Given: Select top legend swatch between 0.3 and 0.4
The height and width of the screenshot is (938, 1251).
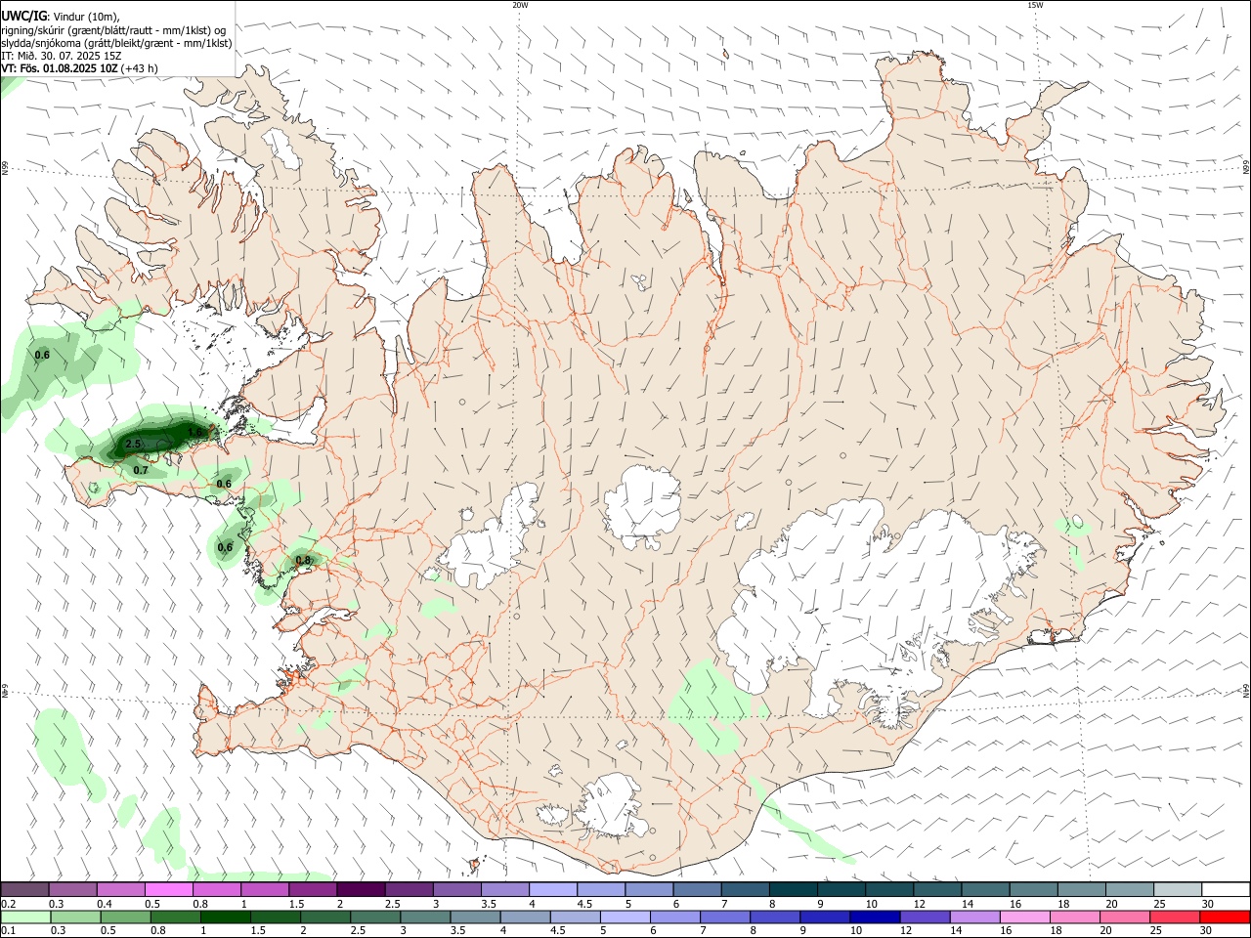Looking at the screenshot, I should 72,889.
